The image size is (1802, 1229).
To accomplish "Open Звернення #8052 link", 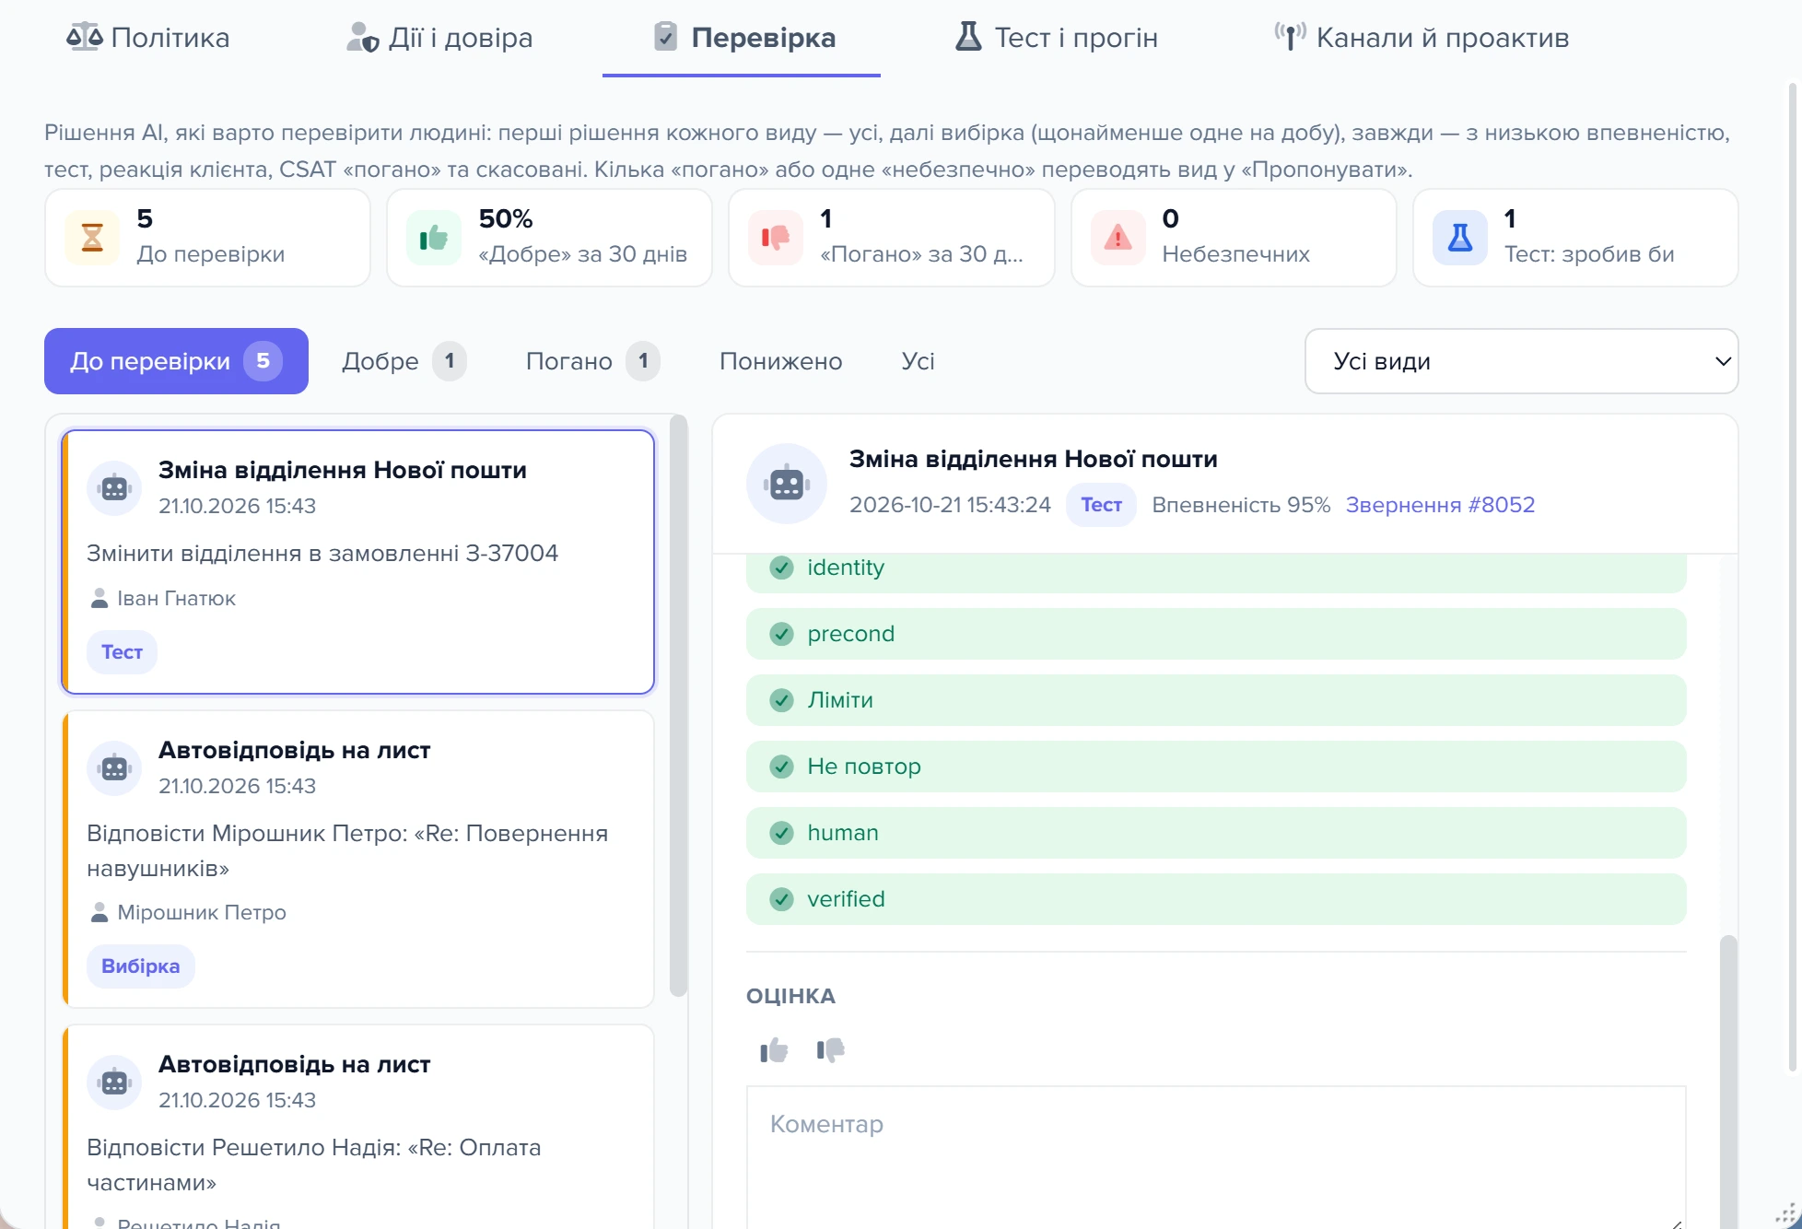I will click(1440, 505).
